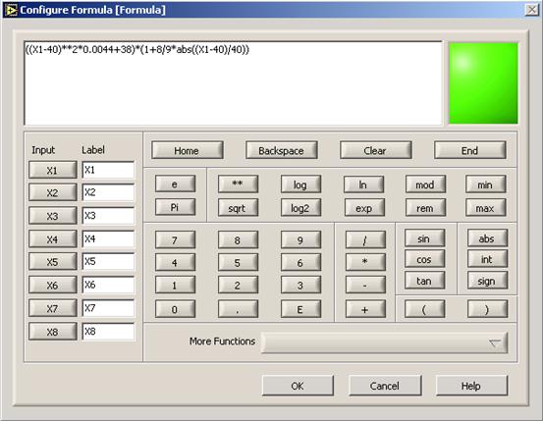This screenshot has width=543, height=421.
Task: Insert the min function
Action: [485, 184]
